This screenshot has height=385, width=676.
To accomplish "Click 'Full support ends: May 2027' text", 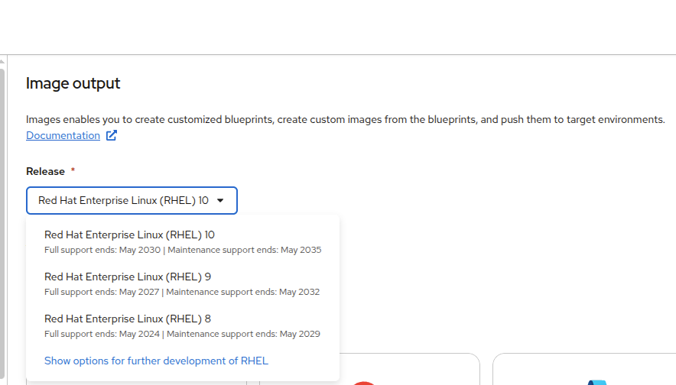I will point(102,292).
